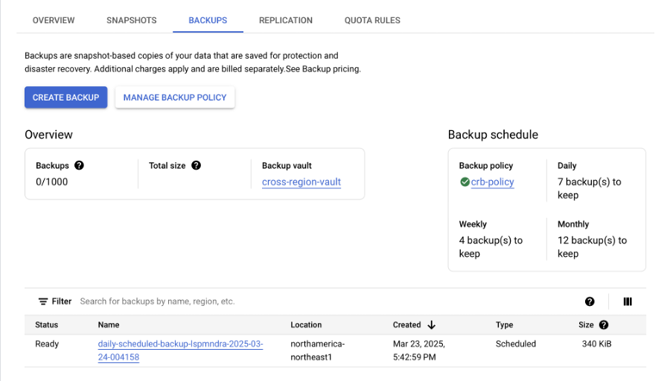Image resolution: width=667 pixels, height=381 pixels.
Task: Select the Quota Rules tab
Action: click(372, 20)
